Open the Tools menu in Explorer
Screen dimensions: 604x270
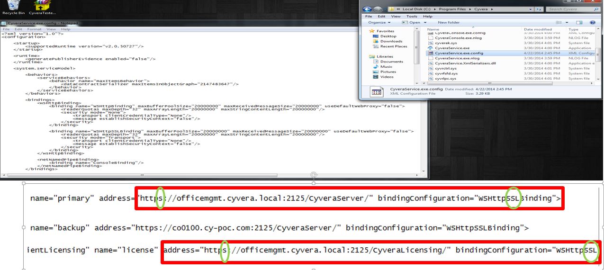pos(412,16)
